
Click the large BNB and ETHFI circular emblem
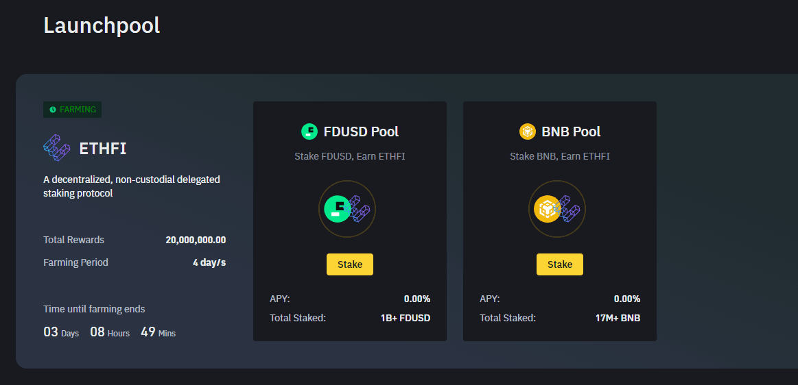tap(557, 209)
